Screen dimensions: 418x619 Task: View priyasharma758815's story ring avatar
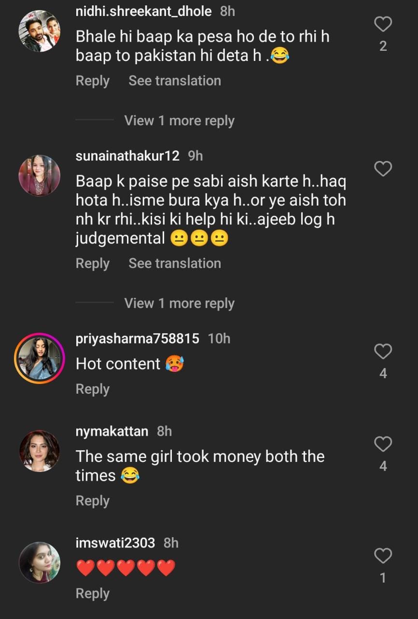coord(39,358)
